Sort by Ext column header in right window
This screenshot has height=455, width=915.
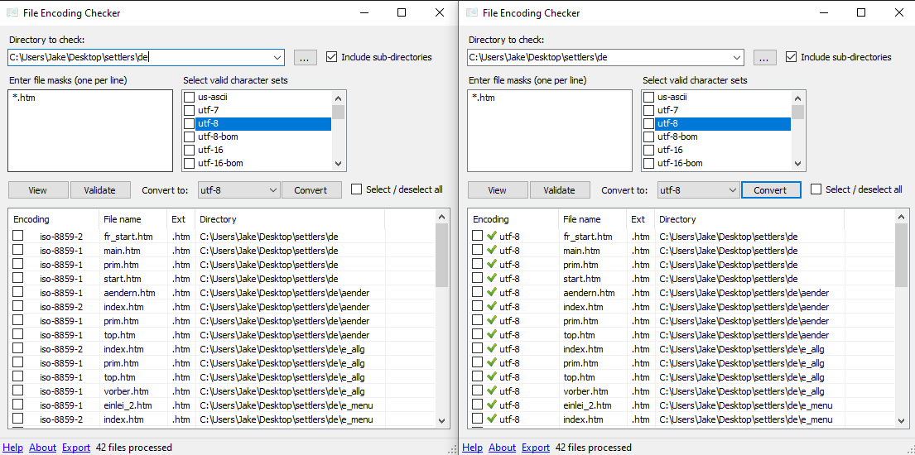(x=641, y=219)
